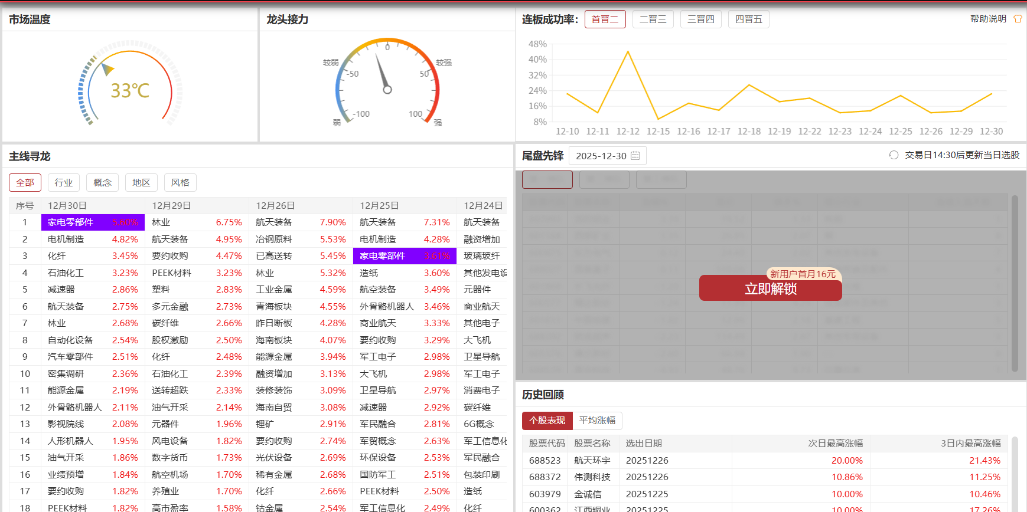Click the refresh circle icon beside update notice
The height and width of the screenshot is (512, 1027).
(x=894, y=155)
